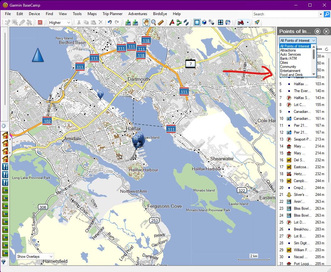The width and height of the screenshot is (331, 272).
Task: Click waypoint pin 1 on map
Action: click(x=100, y=95)
